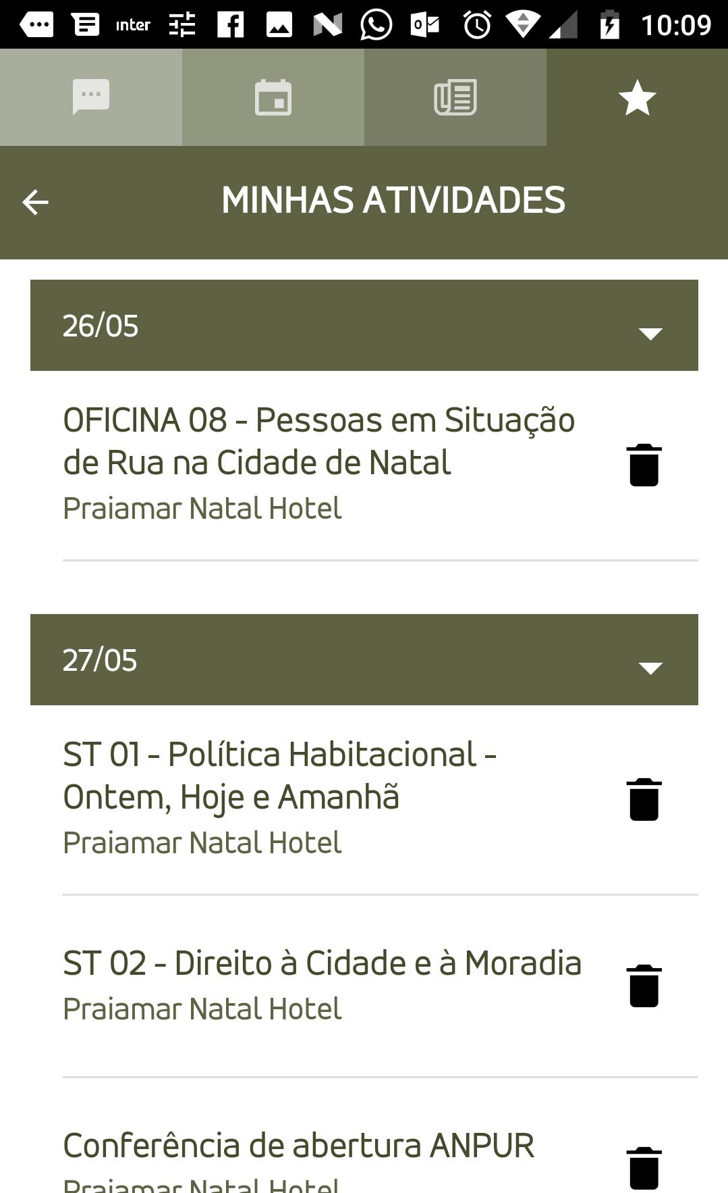728x1193 pixels.
Task: Select the star favorites tab
Action: tap(637, 97)
